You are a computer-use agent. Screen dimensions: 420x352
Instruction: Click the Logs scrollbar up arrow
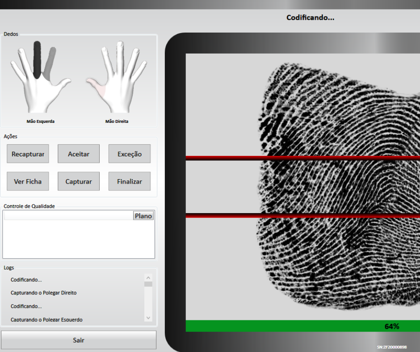point(148,278)
